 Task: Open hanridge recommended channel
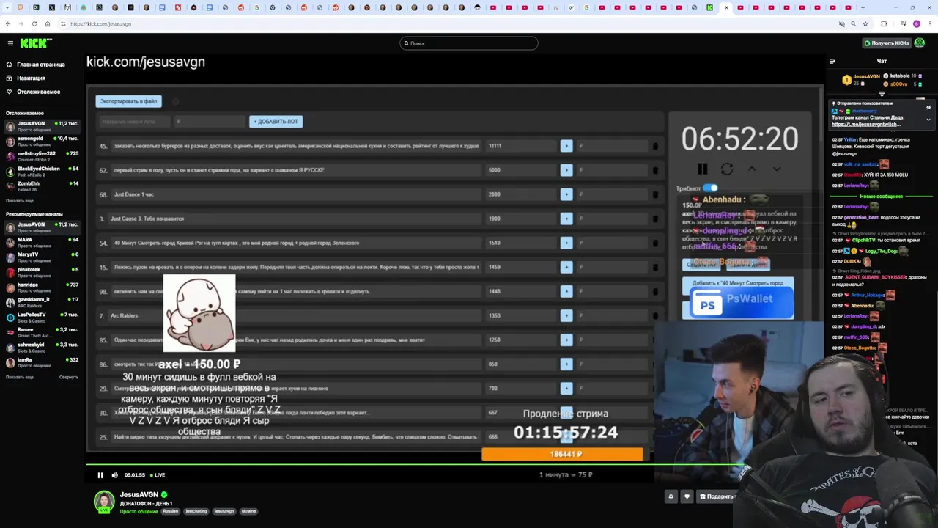pyautogui.click(x=41, y=287)
